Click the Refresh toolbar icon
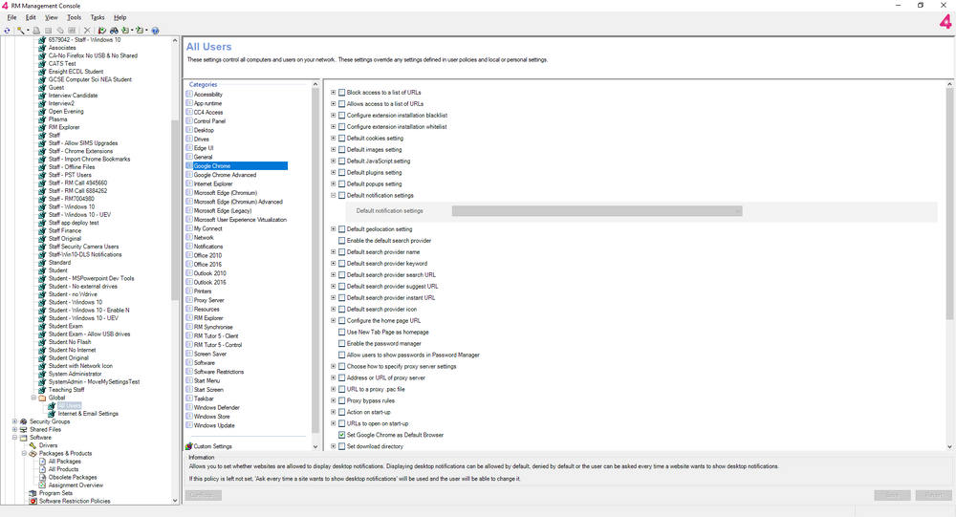Image resolution: width=956 pixels, height=517 pixels. coord(8,31)
